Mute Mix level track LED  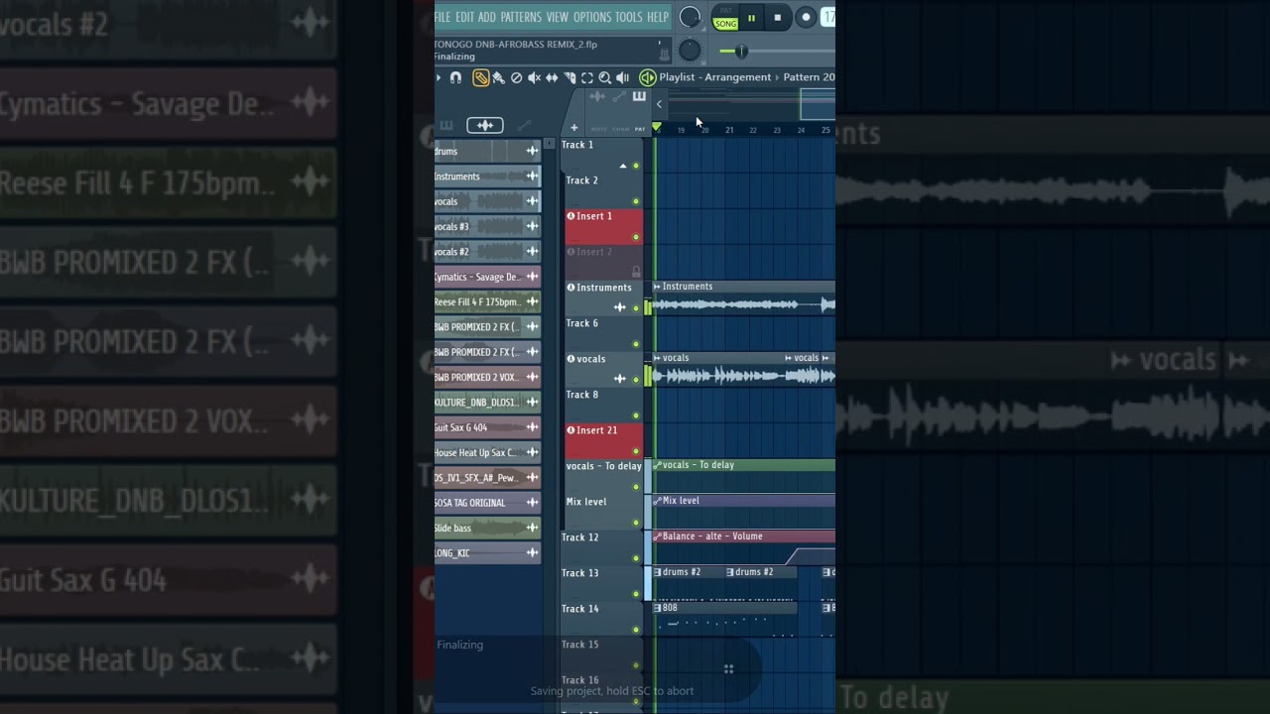click(636, 523)
